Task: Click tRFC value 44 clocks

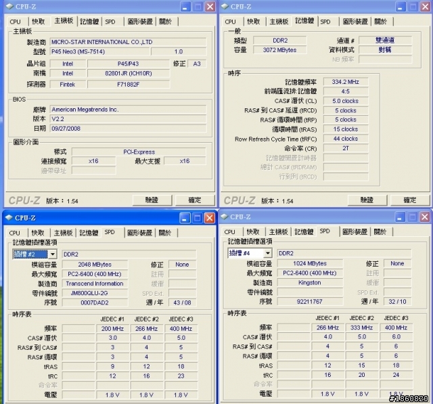Action: [346, 139]
